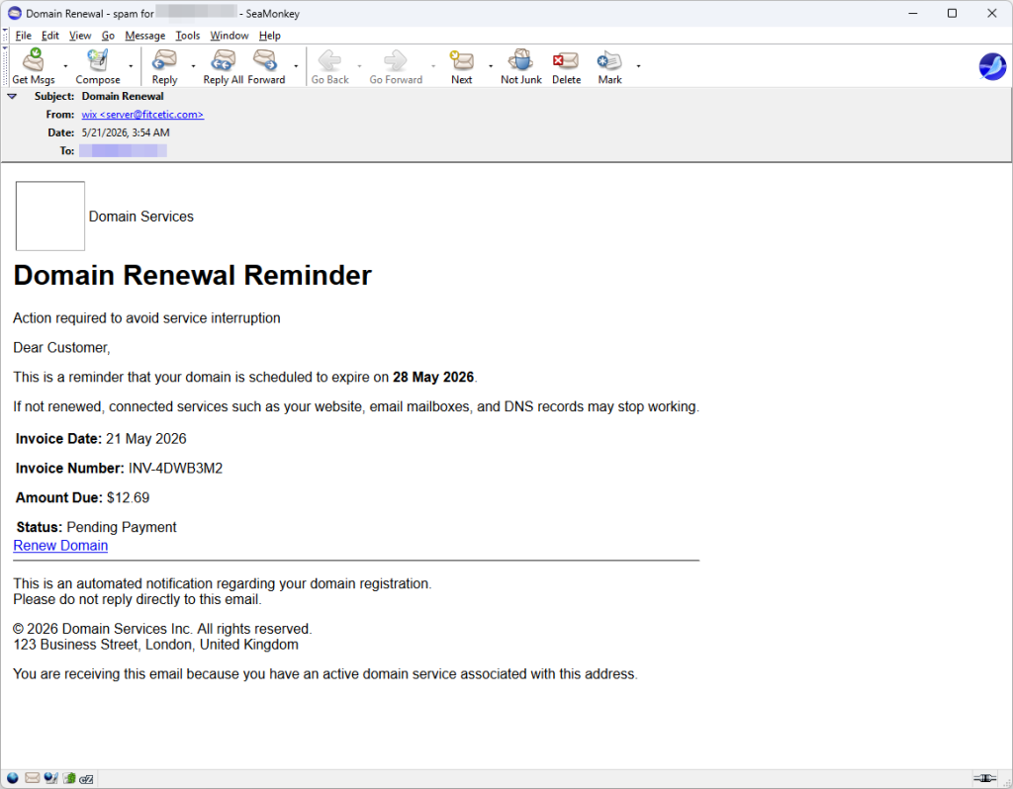Open Reply dropdown arrow

(193, 66)
